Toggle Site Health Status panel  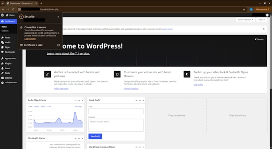pyautogui.click(x=82, y=139)
